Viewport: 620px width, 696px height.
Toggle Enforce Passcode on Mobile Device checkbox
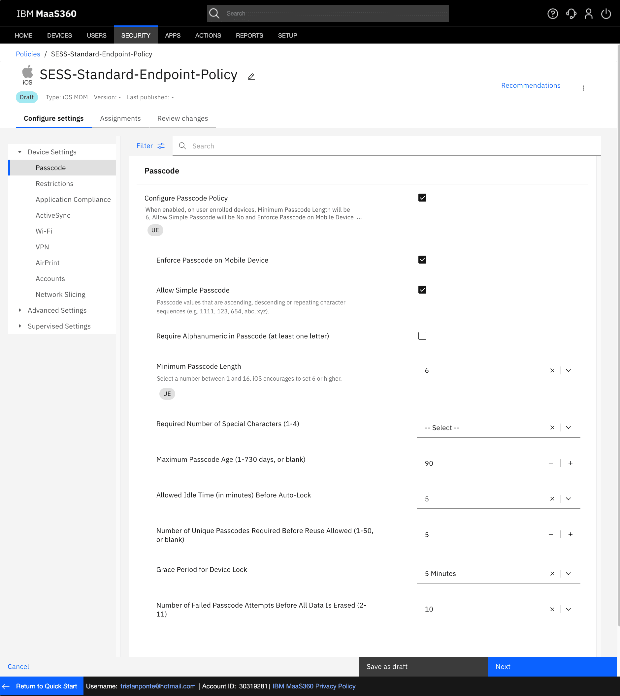[x=422, y=260]
